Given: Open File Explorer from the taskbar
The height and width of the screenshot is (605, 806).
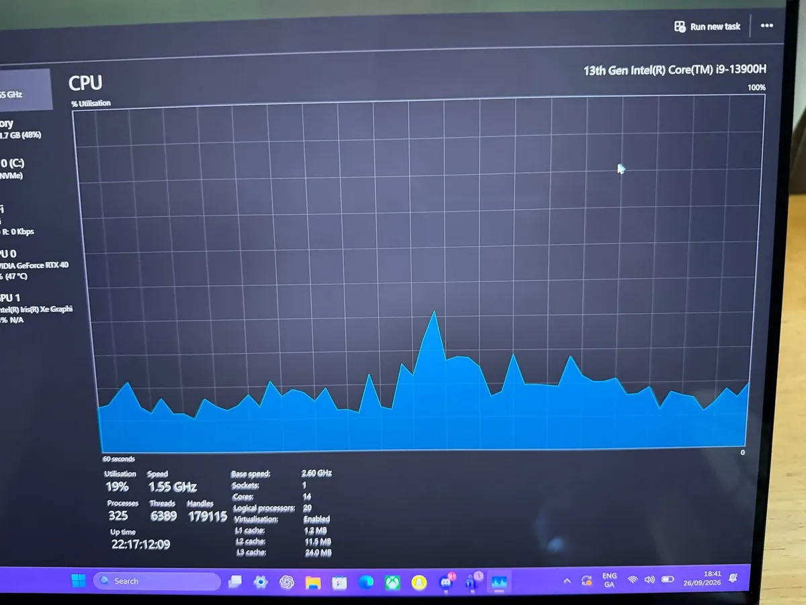Looking at the screenshot, I should (313, 582).
